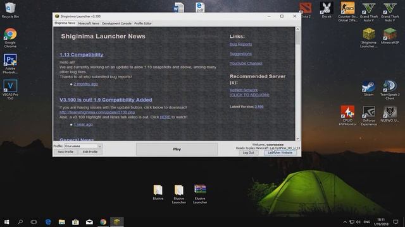
Task: Open the V3.100 is out headline link
Action: tap(106, 100)
